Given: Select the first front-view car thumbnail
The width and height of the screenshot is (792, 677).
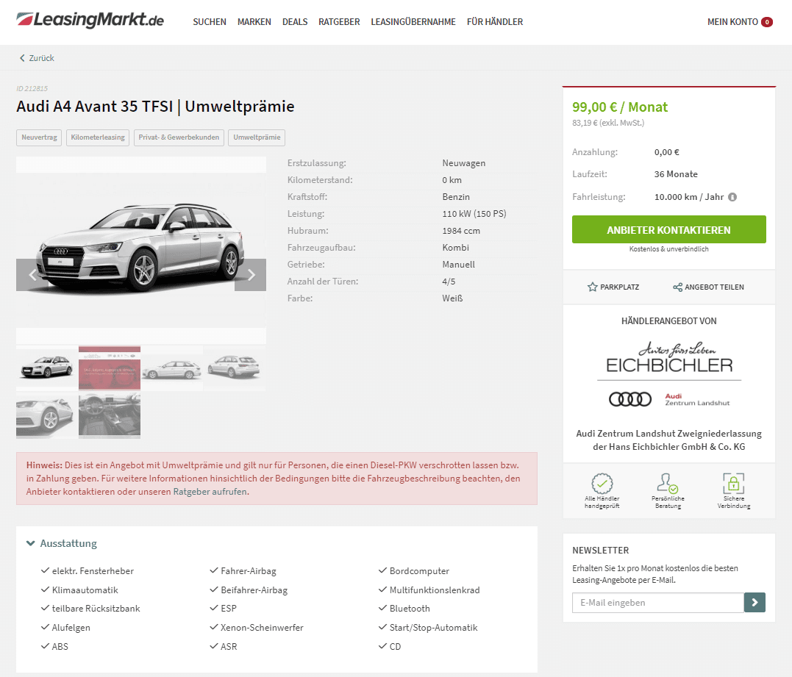Looking at the screenshot, I should click(47, 367).
